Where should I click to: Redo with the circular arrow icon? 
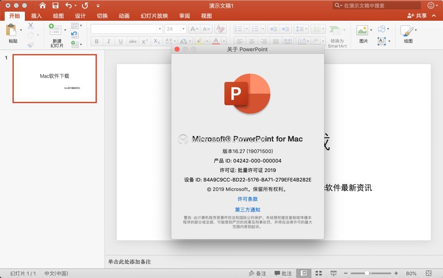click(x=85, y=5)
